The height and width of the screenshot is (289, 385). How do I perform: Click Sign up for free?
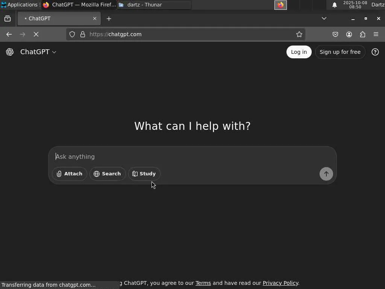340,52
